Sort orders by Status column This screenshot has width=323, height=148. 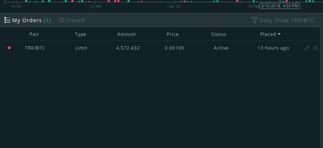click(x=219, y=34)
